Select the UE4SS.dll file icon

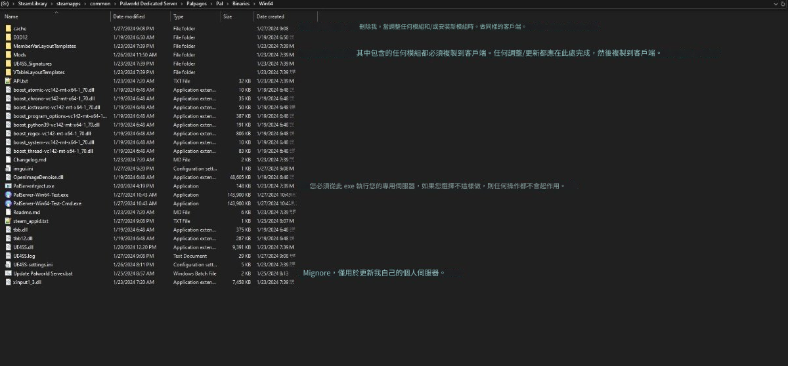tap(8, 247)
